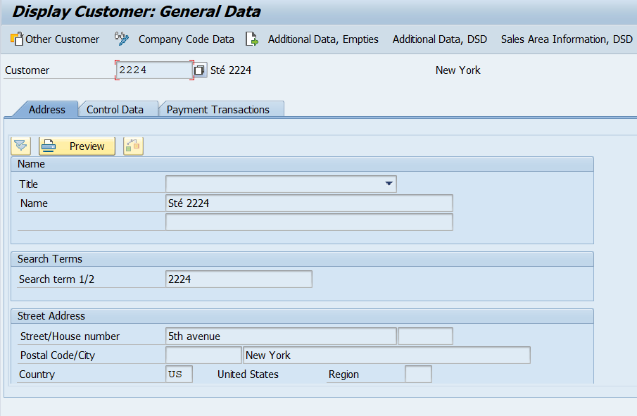
Task: Click the printer icon on Preview button
Action: 49,146
